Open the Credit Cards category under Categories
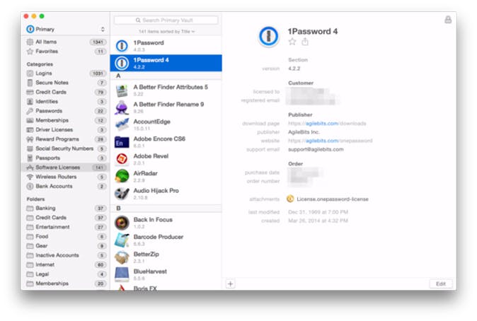Image resolution: width=477 pixels, height=321 pixels. pos(65,92)
